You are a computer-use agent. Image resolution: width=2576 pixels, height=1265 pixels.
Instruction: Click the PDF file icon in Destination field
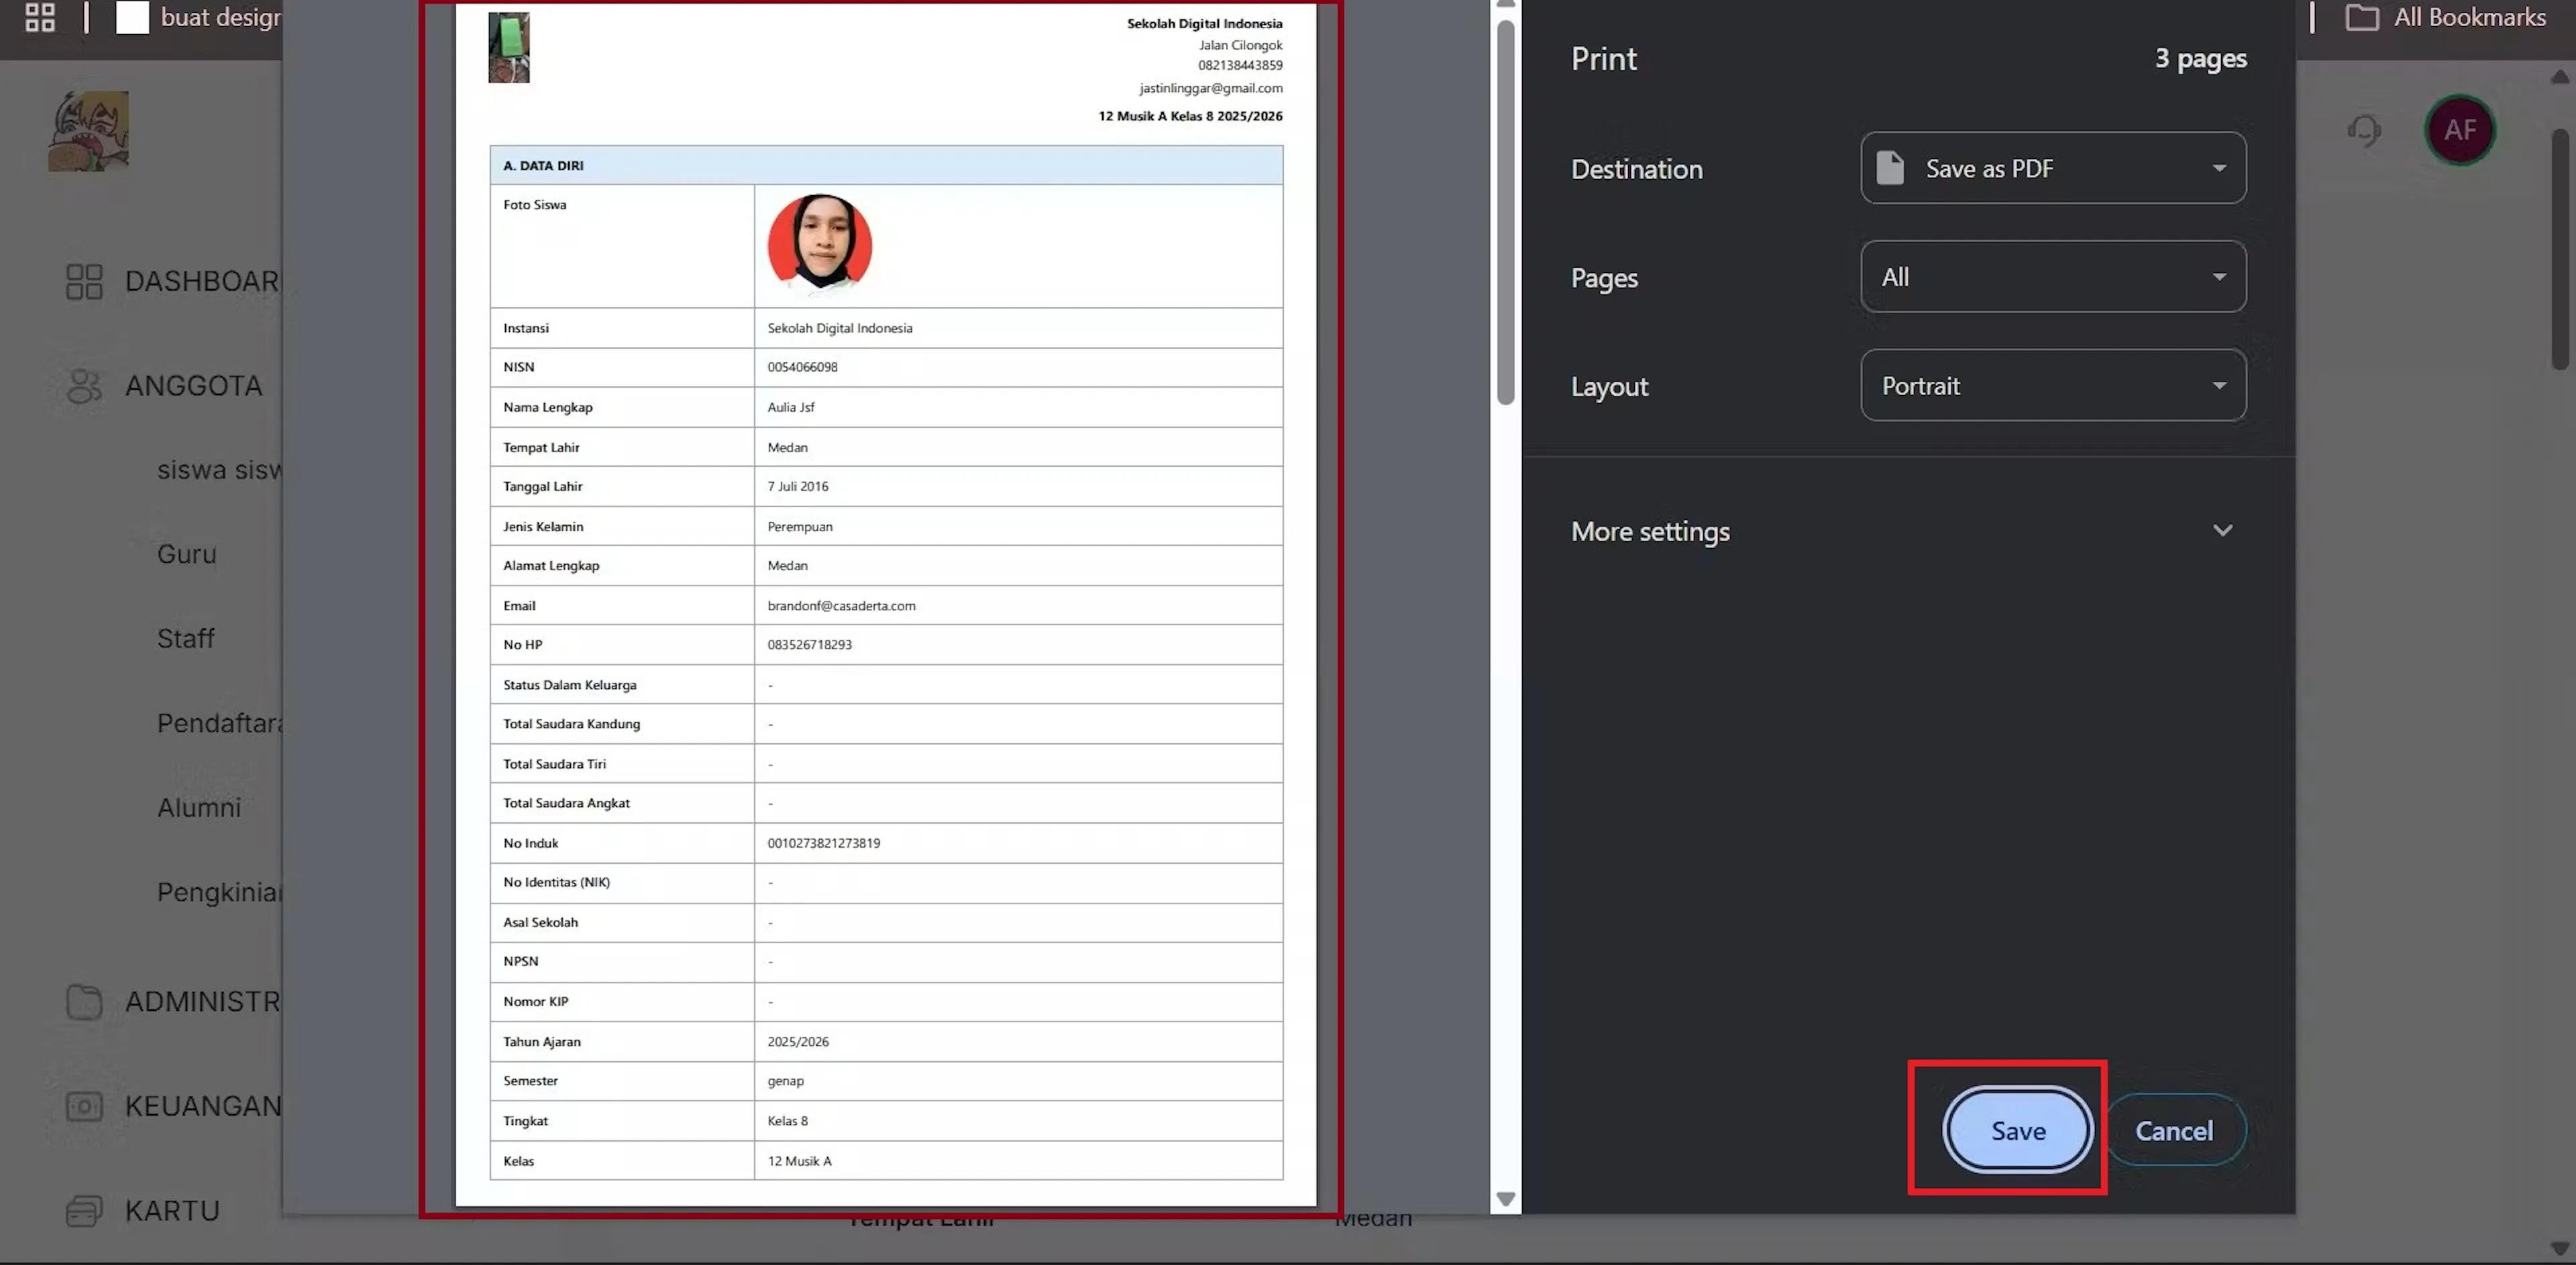[x=1890, y=168]
